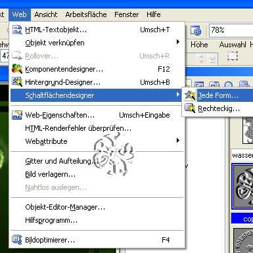Open Hintergrund-Designer... from the menu
This screenshot has height=253, width=253.
pos(97,82)
